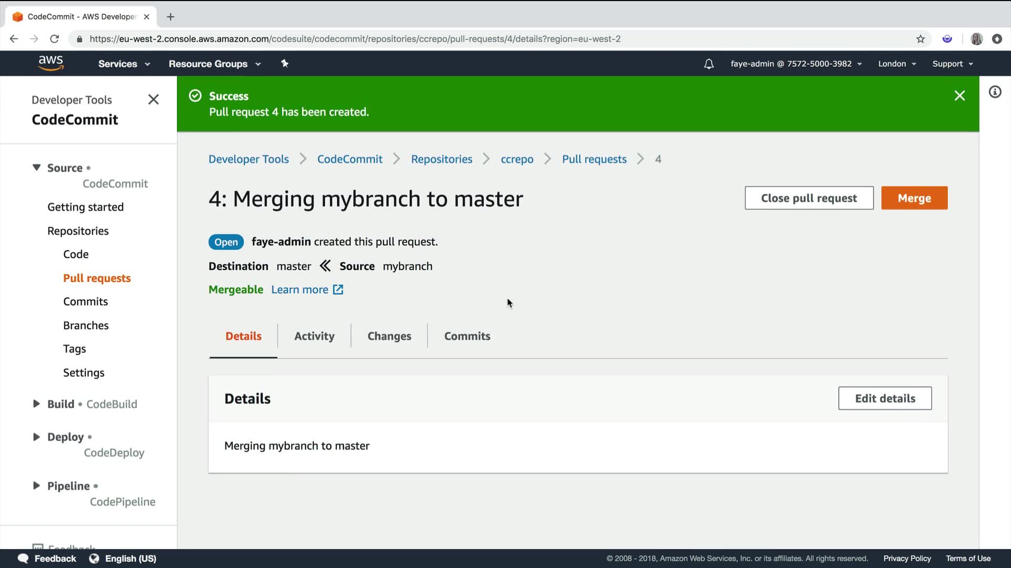Click the Edit details button
Image resolution: width=1011 pixels, height=568 pixels.
click(x=885, y=398)
